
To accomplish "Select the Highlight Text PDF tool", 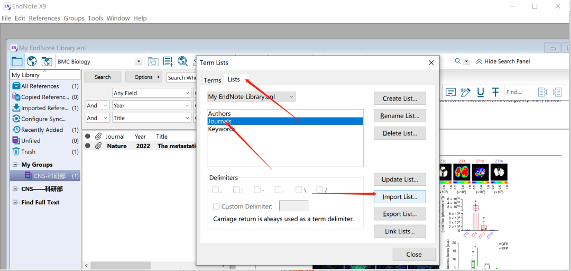I will (465, 92).
